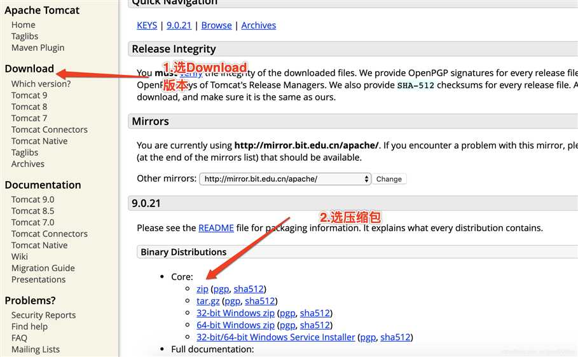Download the Core tar.gz package
The height and width of the screenshot is (357, 578).
pyautogui.click(x=208, y=301)
